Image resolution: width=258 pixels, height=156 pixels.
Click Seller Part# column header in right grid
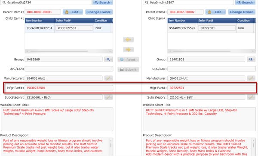217,21
